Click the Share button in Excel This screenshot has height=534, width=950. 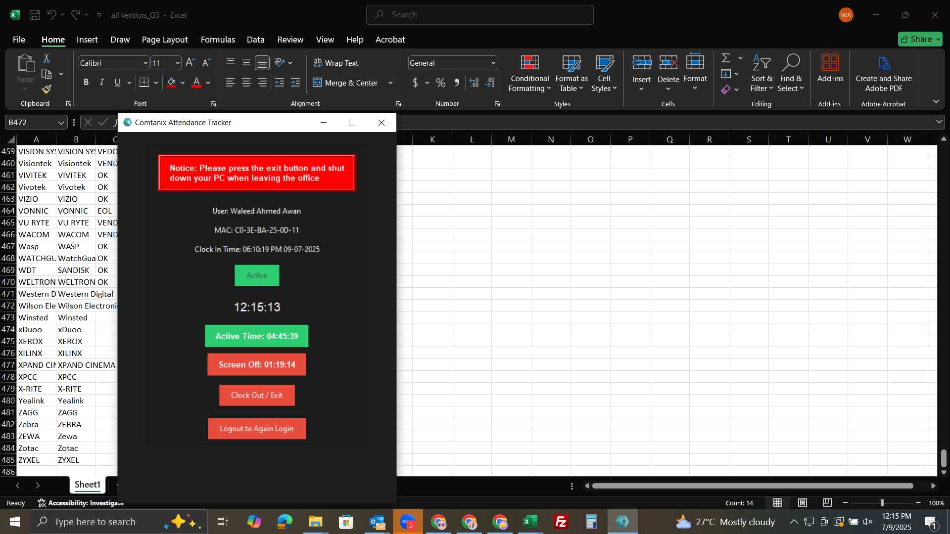[x=920, y=39]
